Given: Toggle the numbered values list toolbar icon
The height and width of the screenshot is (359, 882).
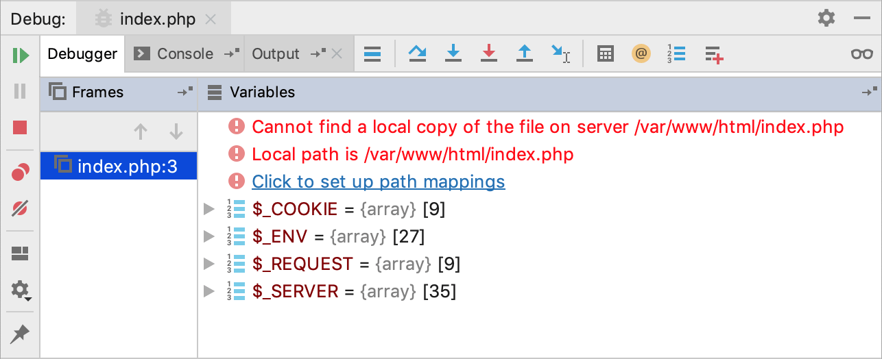Looking at the screenshot, I should (677, 53).
